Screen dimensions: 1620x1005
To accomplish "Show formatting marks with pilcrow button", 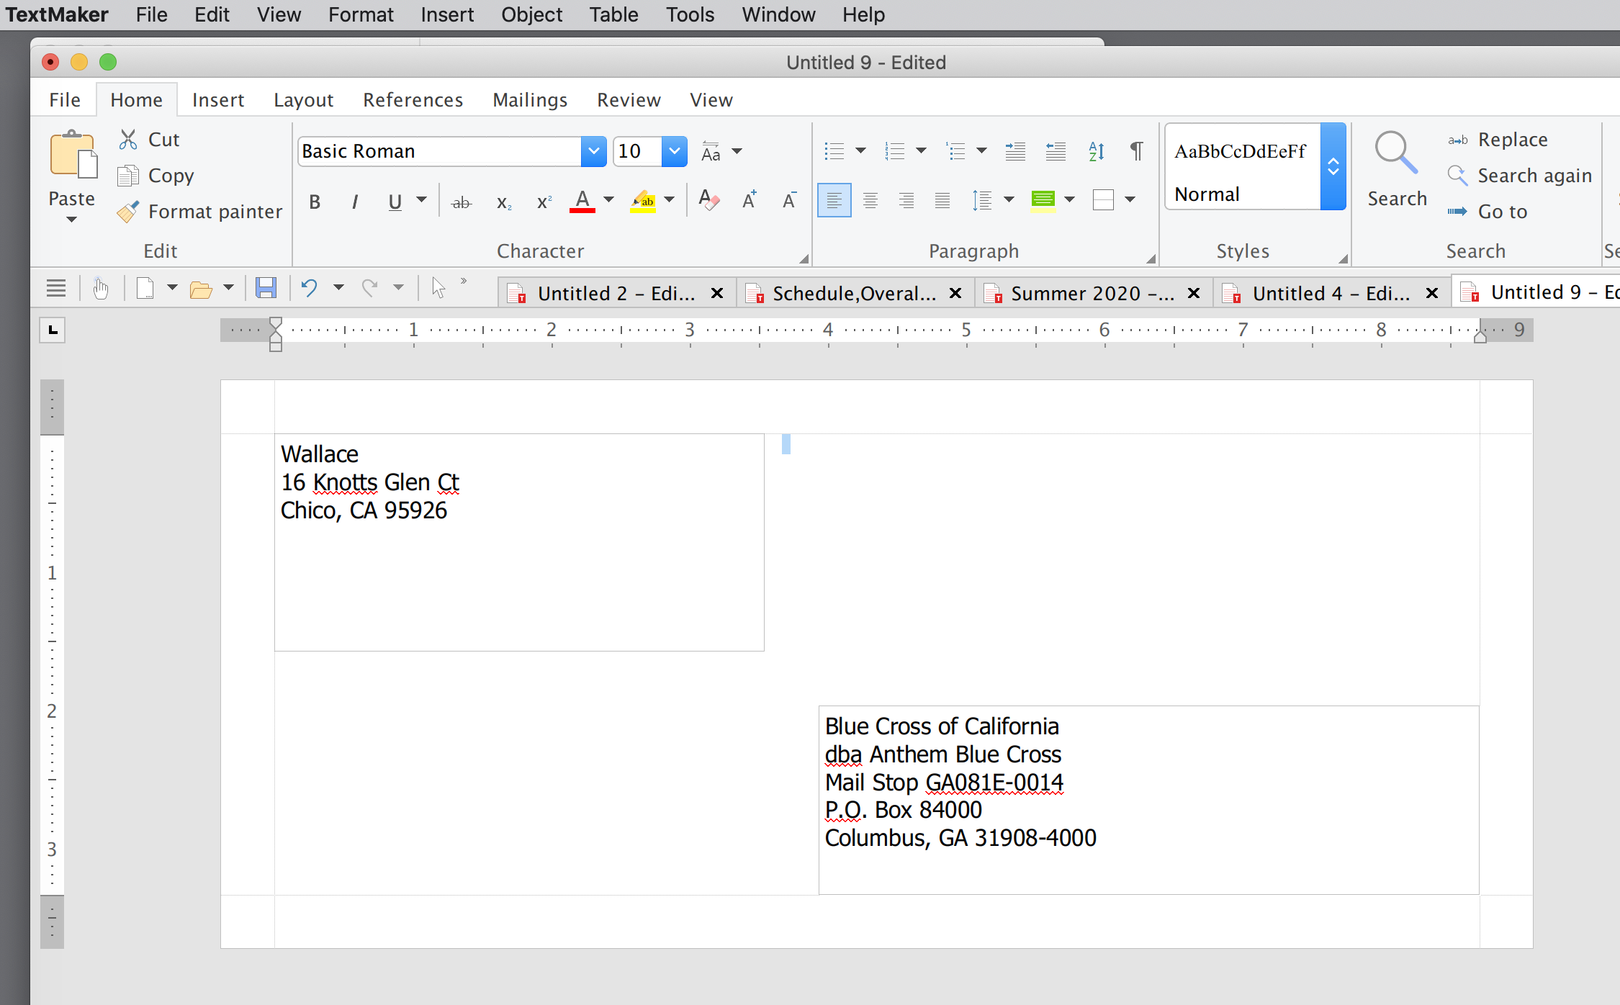I will click(x=1136, y=151).
